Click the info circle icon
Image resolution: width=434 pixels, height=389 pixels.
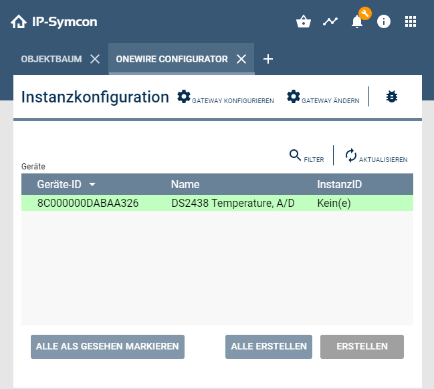click(384, 21)
